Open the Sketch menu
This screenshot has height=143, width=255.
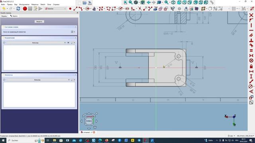tap(43, 4)
